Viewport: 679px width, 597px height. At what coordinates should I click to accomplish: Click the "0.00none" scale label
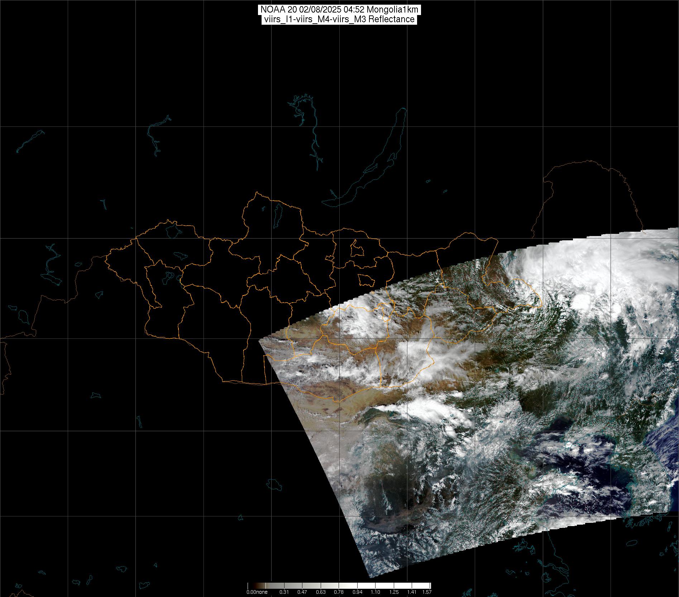coord(257,592)
